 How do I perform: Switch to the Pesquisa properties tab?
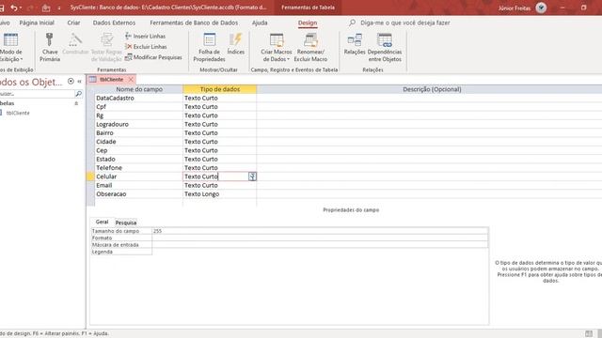126,223
